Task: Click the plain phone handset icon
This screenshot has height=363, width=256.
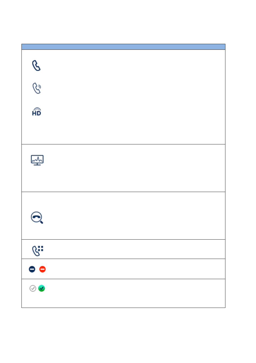Action: coord(36,65)
